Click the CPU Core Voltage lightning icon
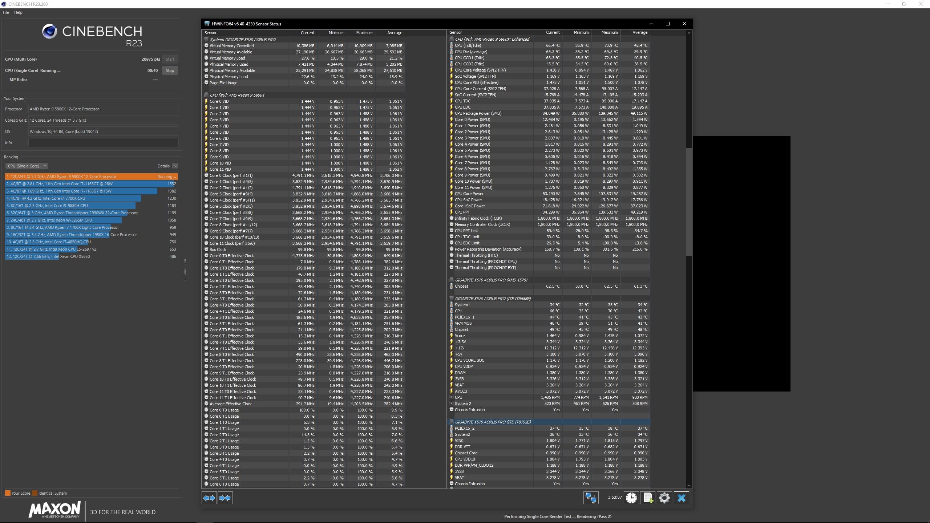The image size is (930, 523). point(452,70)
